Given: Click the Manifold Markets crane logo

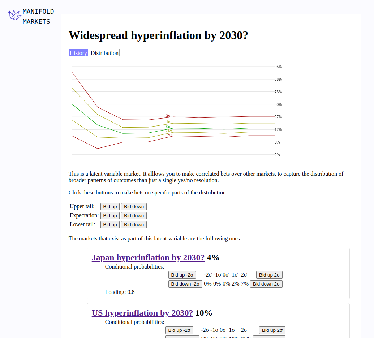Looking at the screenshot, I should tap(14, 15).
